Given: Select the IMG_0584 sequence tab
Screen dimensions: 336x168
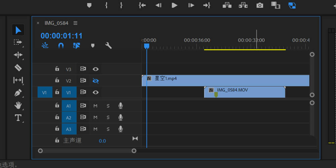Looking at the screenshot, I should [56, 23].
